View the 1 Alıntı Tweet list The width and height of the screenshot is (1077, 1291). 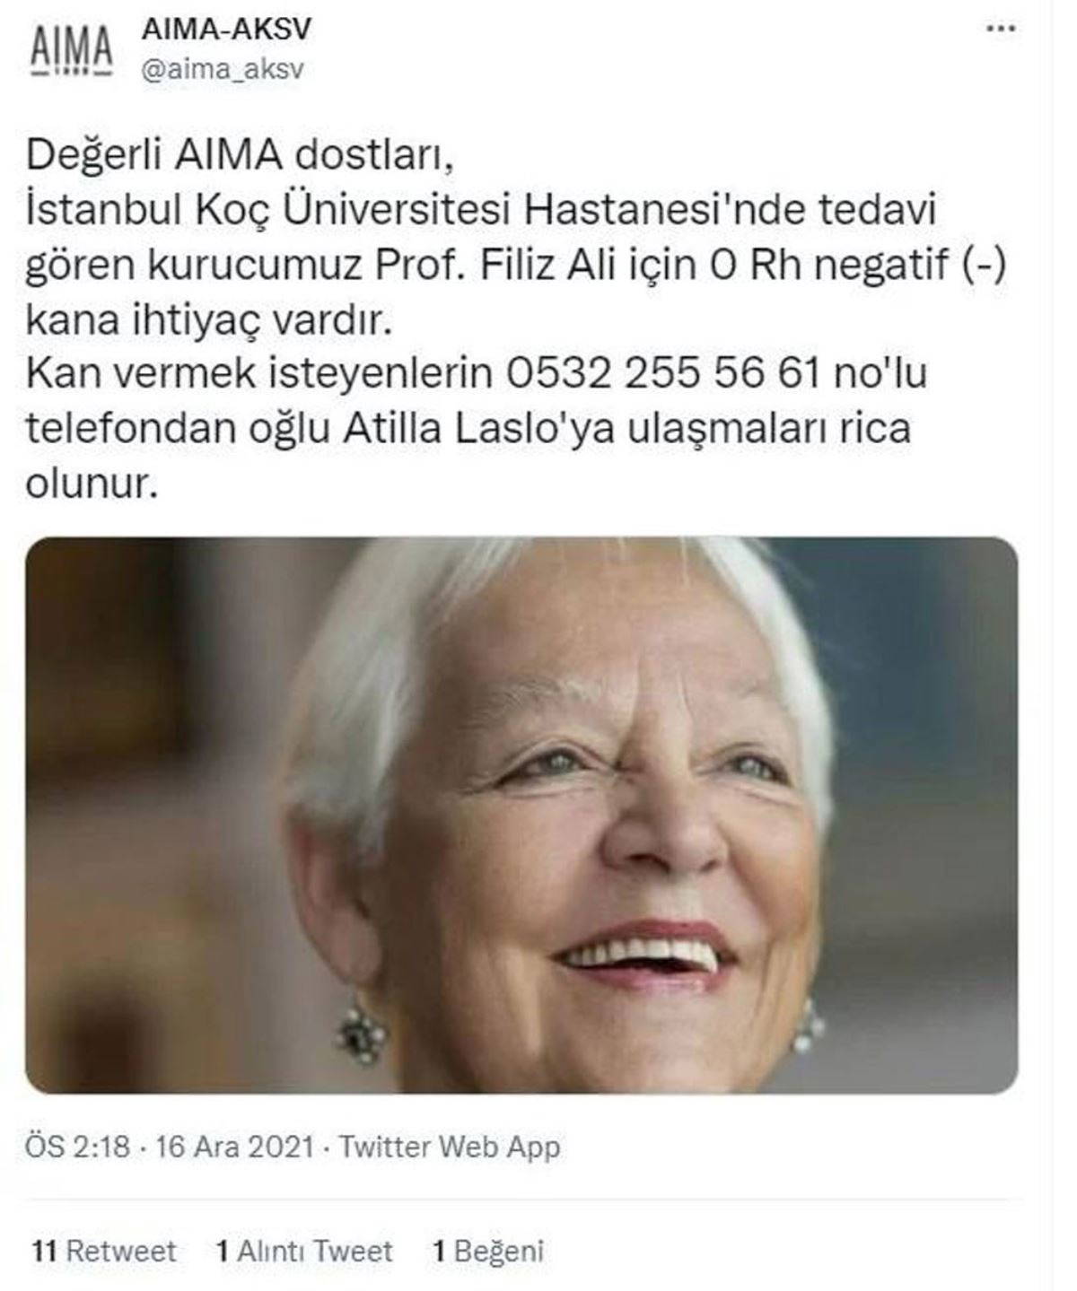point(305,1251)
